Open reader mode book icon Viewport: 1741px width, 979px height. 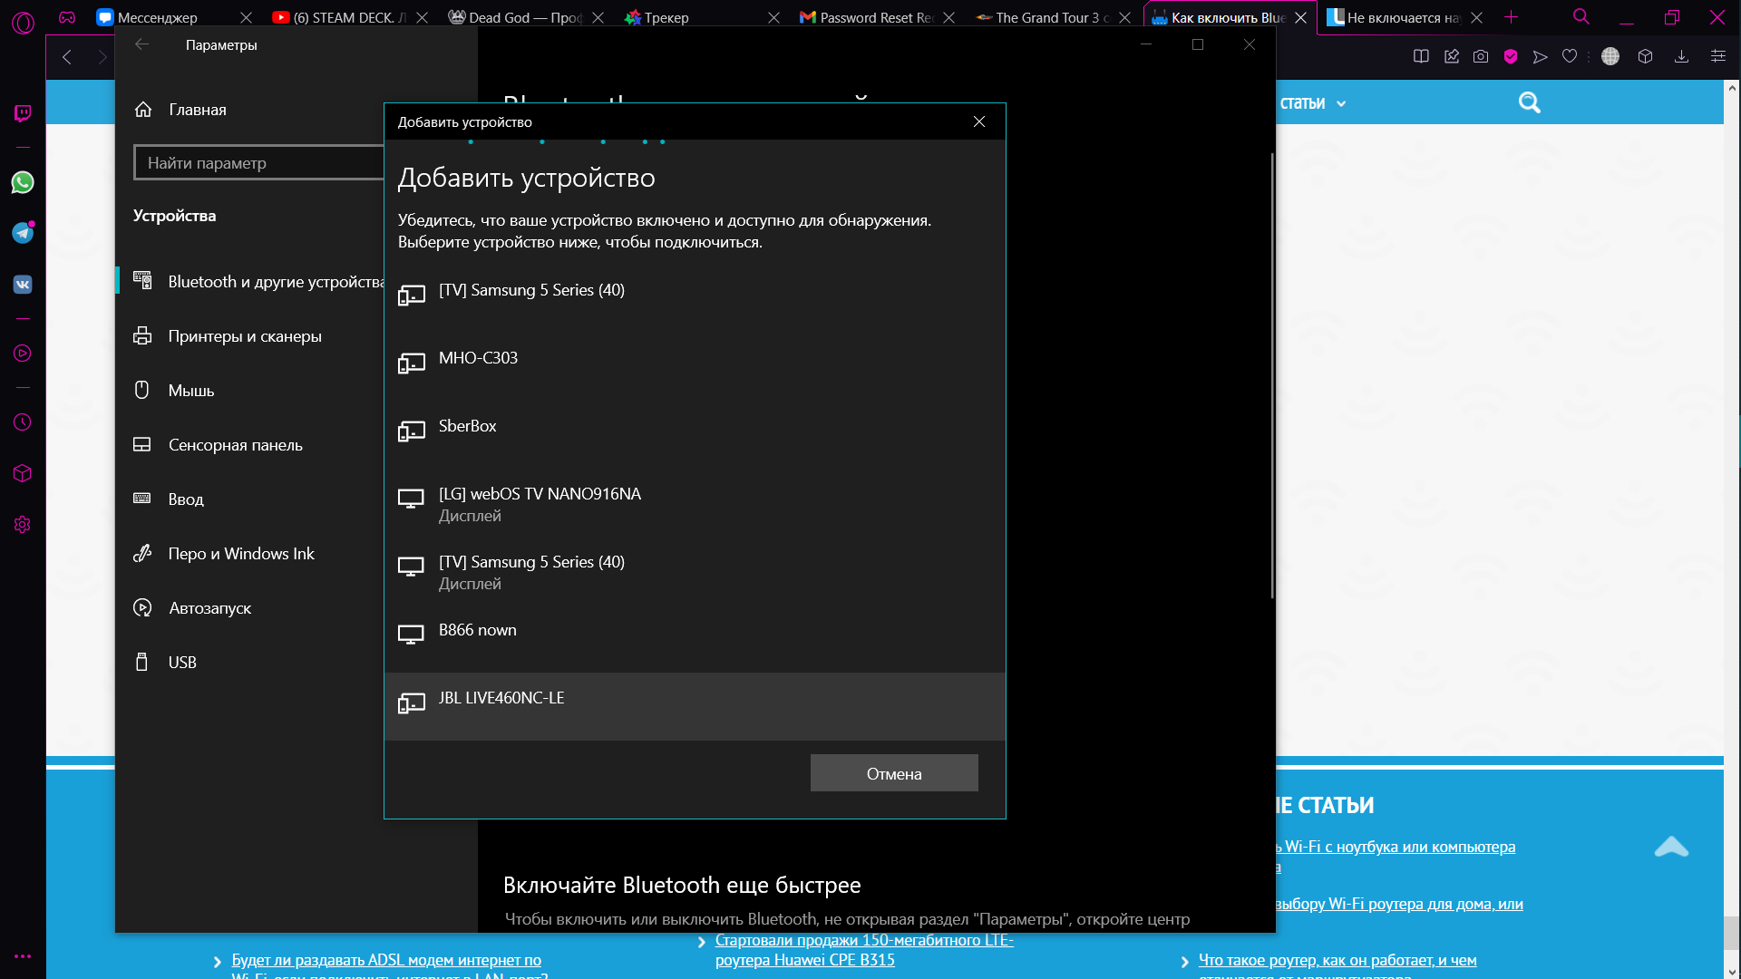tap(1421, 56)
